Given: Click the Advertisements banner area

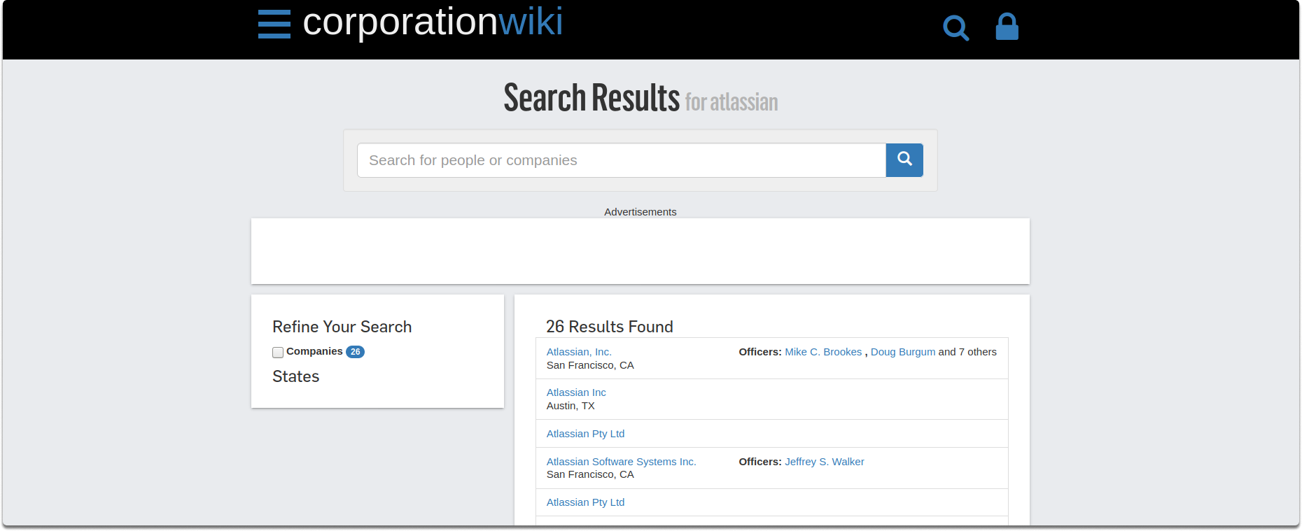Looking at the screenshot, I should tap(640, 251).
